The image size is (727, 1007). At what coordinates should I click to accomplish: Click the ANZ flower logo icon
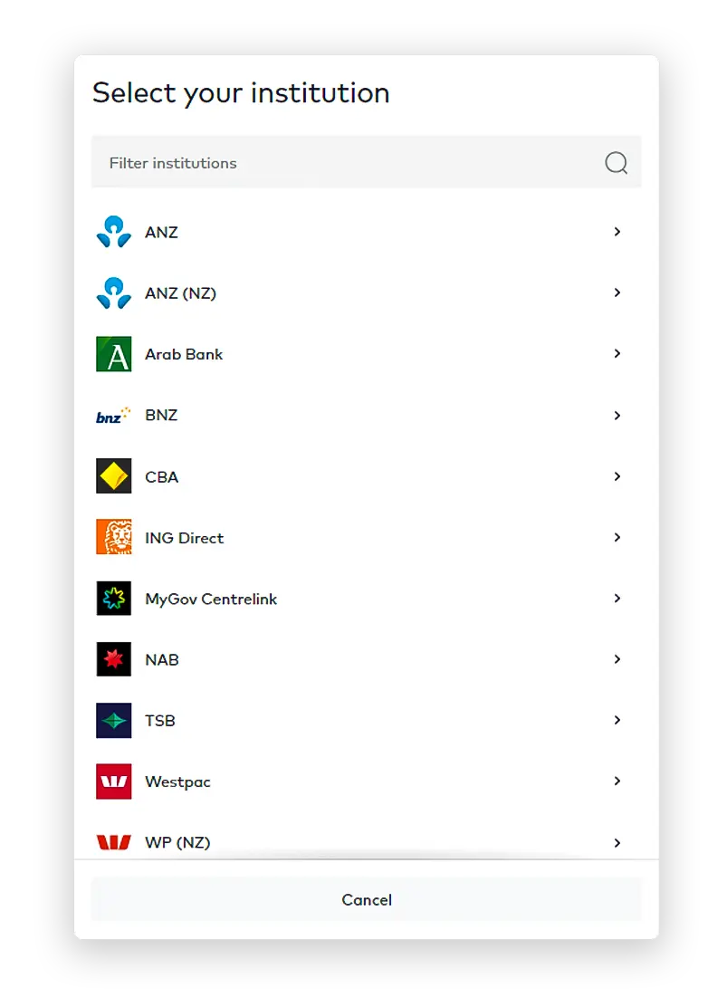[x=114, y=232]
